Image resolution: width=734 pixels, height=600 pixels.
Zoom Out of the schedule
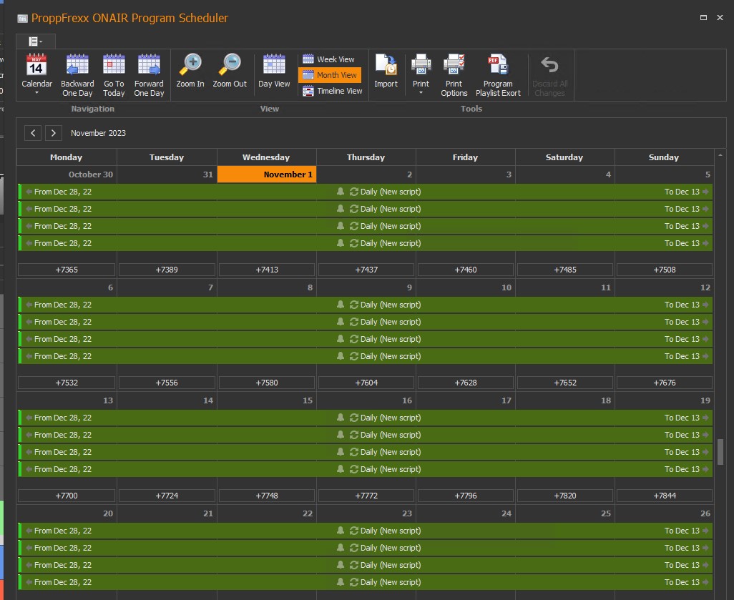click(230, 66)
